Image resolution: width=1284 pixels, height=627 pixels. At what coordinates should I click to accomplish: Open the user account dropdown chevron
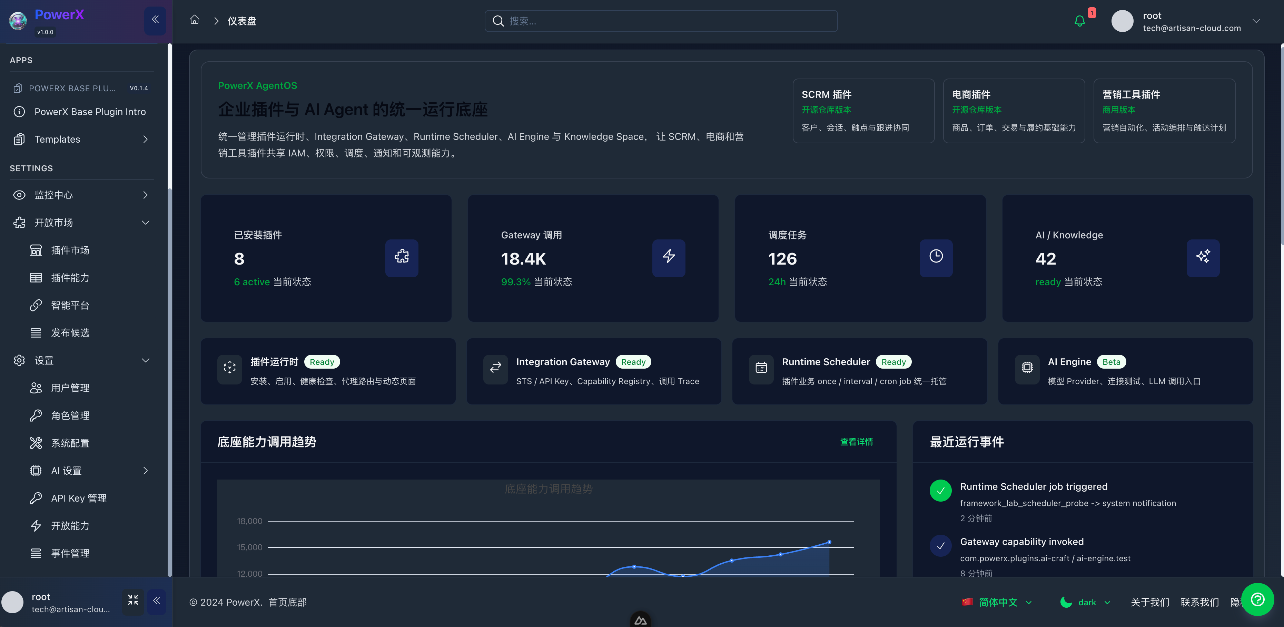point(1256,21)
